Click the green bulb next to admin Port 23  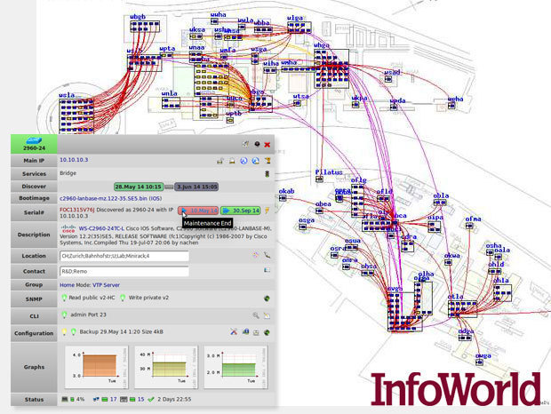[x=64, y=315]
